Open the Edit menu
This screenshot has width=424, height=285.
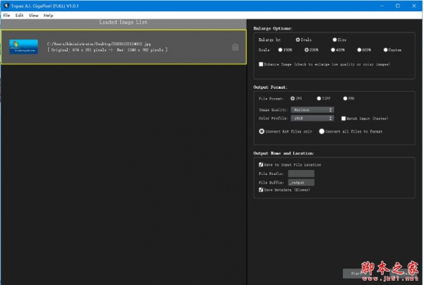(x=19, y=15)
